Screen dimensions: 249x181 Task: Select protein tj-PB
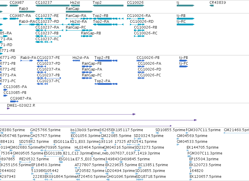click(x=183, y=58)
